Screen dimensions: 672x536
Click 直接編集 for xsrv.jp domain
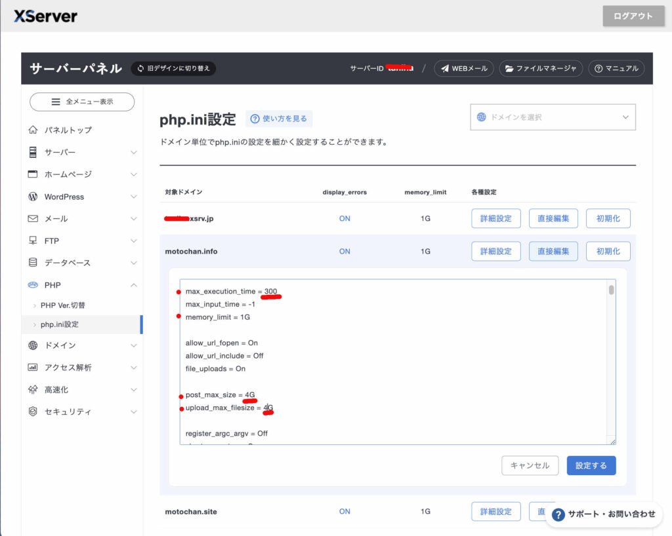click(x=553, y=218)
